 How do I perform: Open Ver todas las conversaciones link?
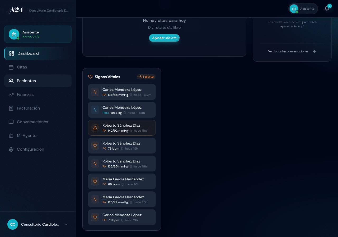(x=288, y=51)
